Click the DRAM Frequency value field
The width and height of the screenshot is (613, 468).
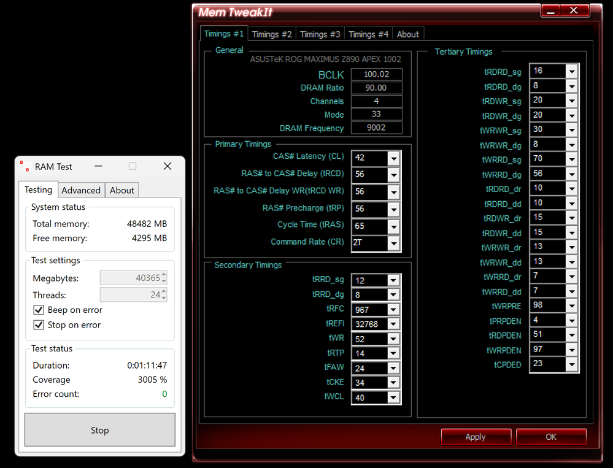(x=377, y=128)
